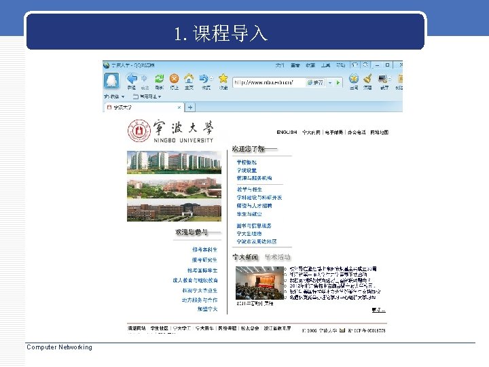Click the top campus high-rise photo
The height and width of the screenshot is (367, 489).
click(174, 162)
